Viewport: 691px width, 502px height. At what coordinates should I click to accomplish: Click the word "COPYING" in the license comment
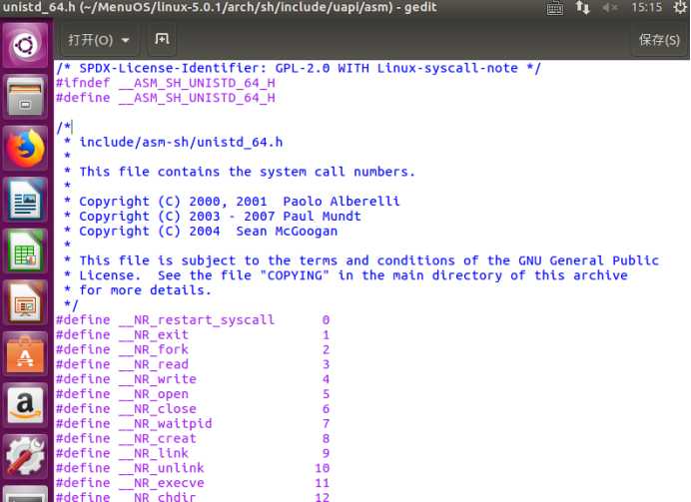pos(295,275)
